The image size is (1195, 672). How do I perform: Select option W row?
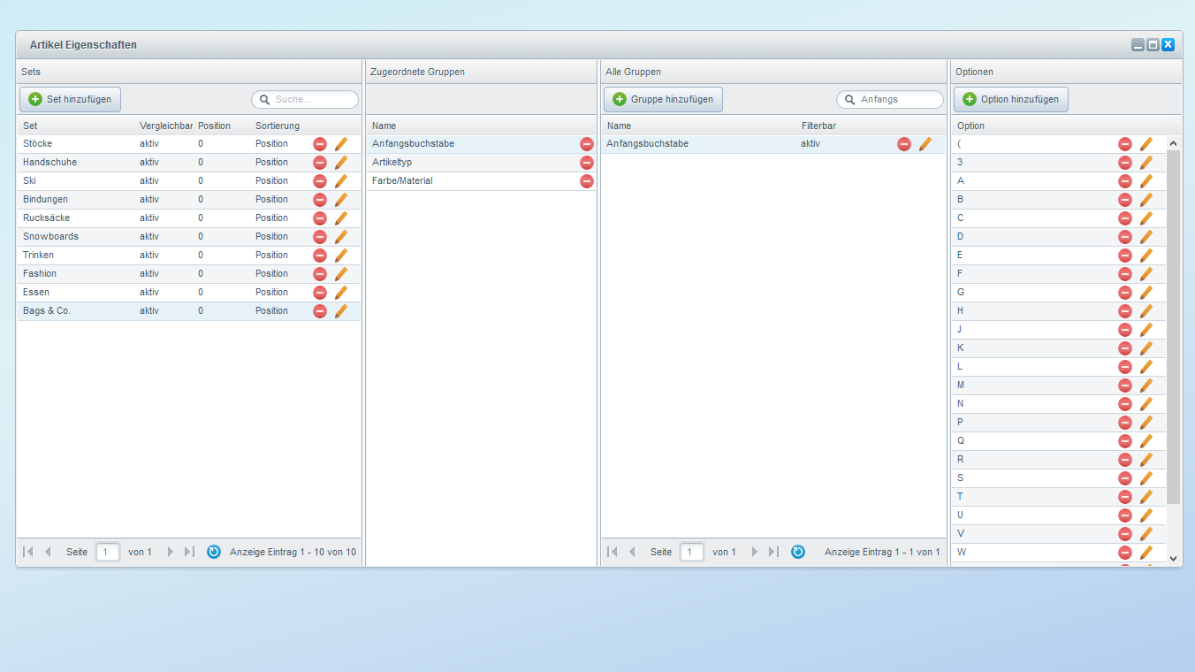(x=1059, y=552)
